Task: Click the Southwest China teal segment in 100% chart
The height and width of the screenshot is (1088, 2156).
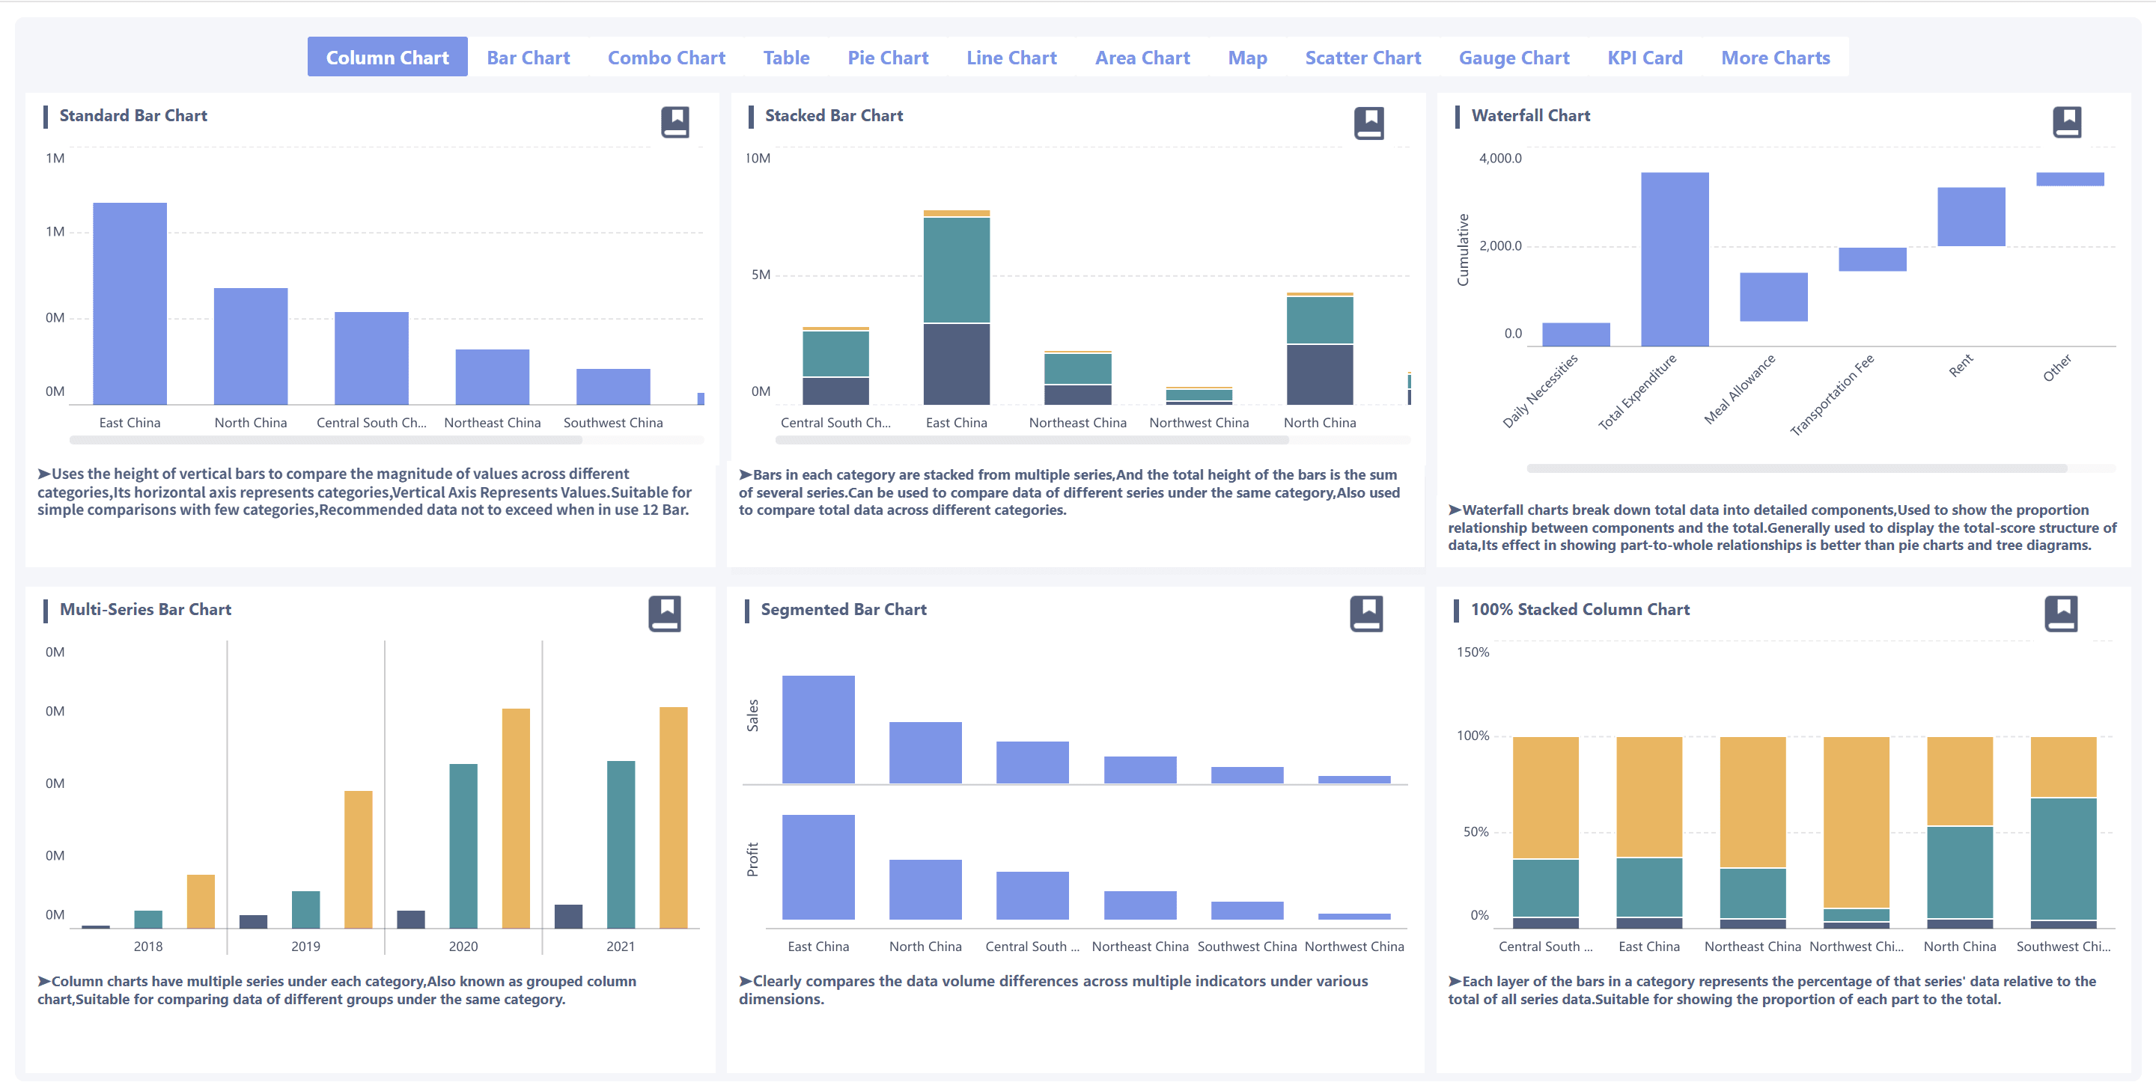Action: [2063, 859]
